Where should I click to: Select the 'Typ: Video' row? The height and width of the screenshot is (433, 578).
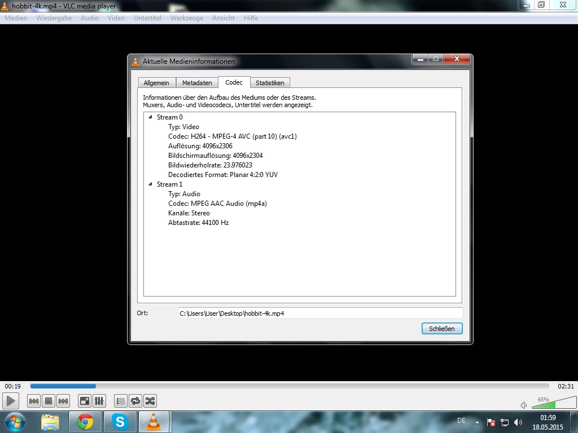pyautogui.click(x=183, y=127)
